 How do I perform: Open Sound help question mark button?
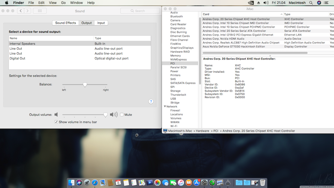(151, 101)
